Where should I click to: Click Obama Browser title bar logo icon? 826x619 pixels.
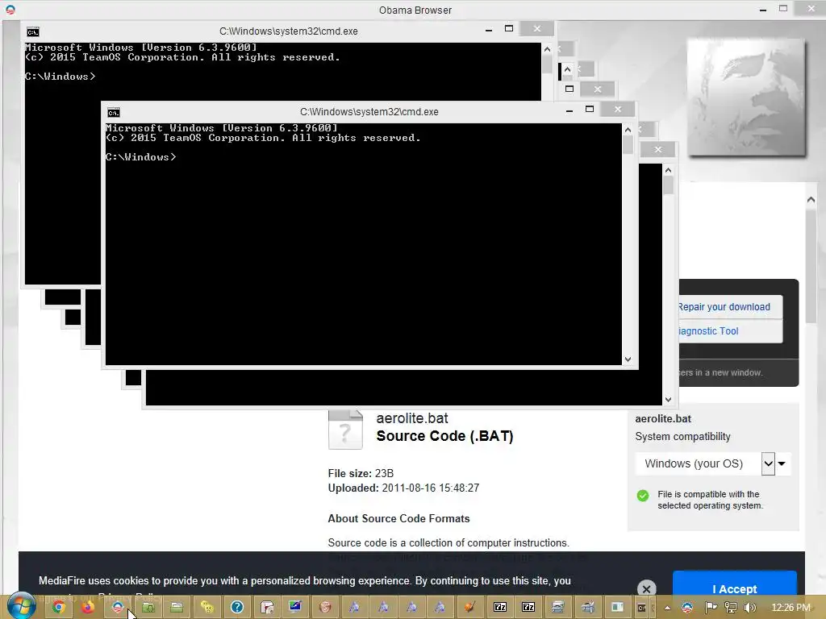point(10,10)
